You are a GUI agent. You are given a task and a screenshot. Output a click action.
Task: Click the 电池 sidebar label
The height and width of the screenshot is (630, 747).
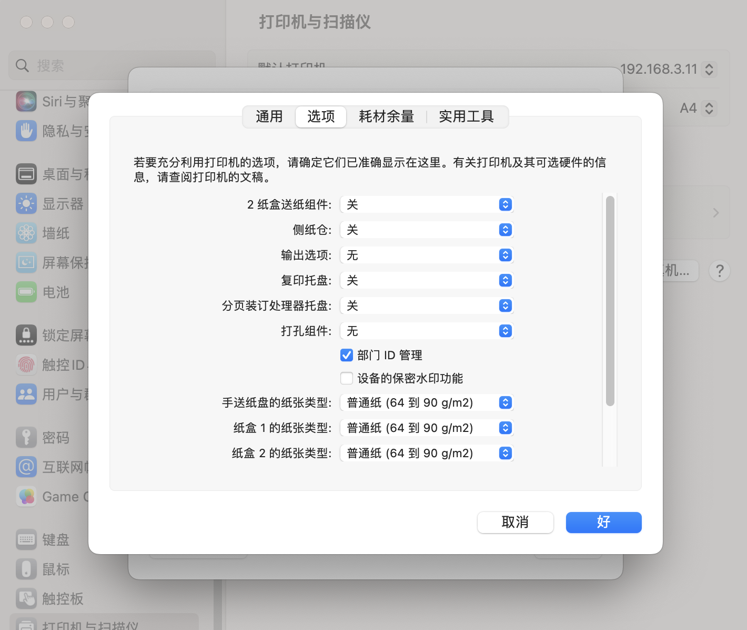[56, 292]
